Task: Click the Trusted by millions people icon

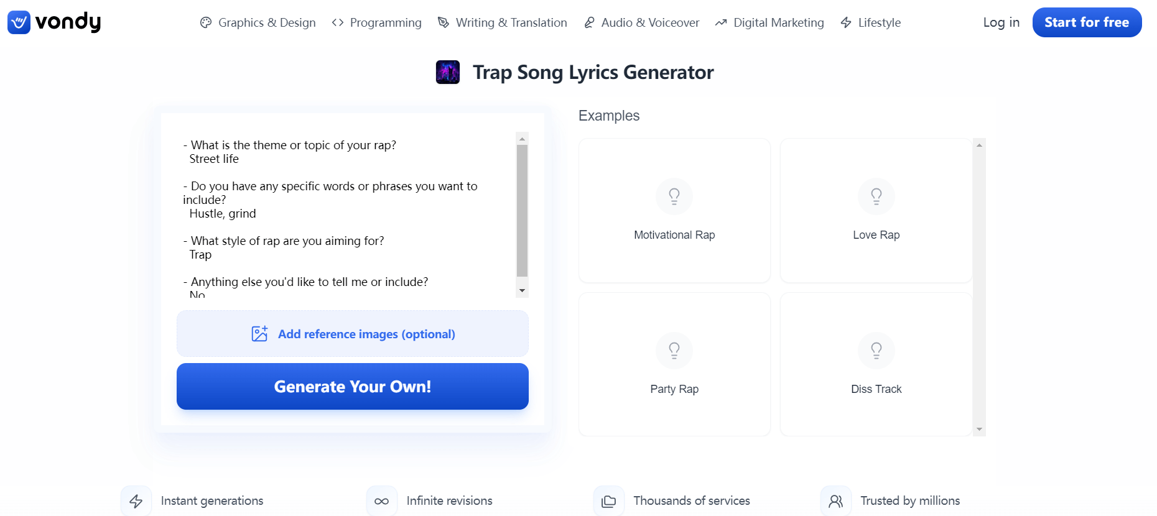Action: click(x=836, y=501)
